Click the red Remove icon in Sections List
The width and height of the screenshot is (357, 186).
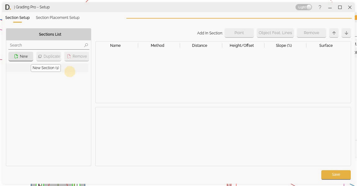pyautogui.click(x=69, y=56)
